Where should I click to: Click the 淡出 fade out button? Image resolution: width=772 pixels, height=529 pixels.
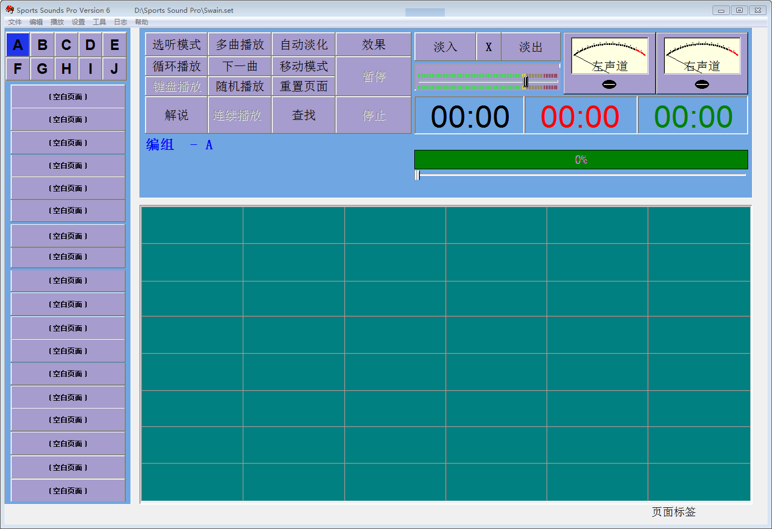[531, 47]
